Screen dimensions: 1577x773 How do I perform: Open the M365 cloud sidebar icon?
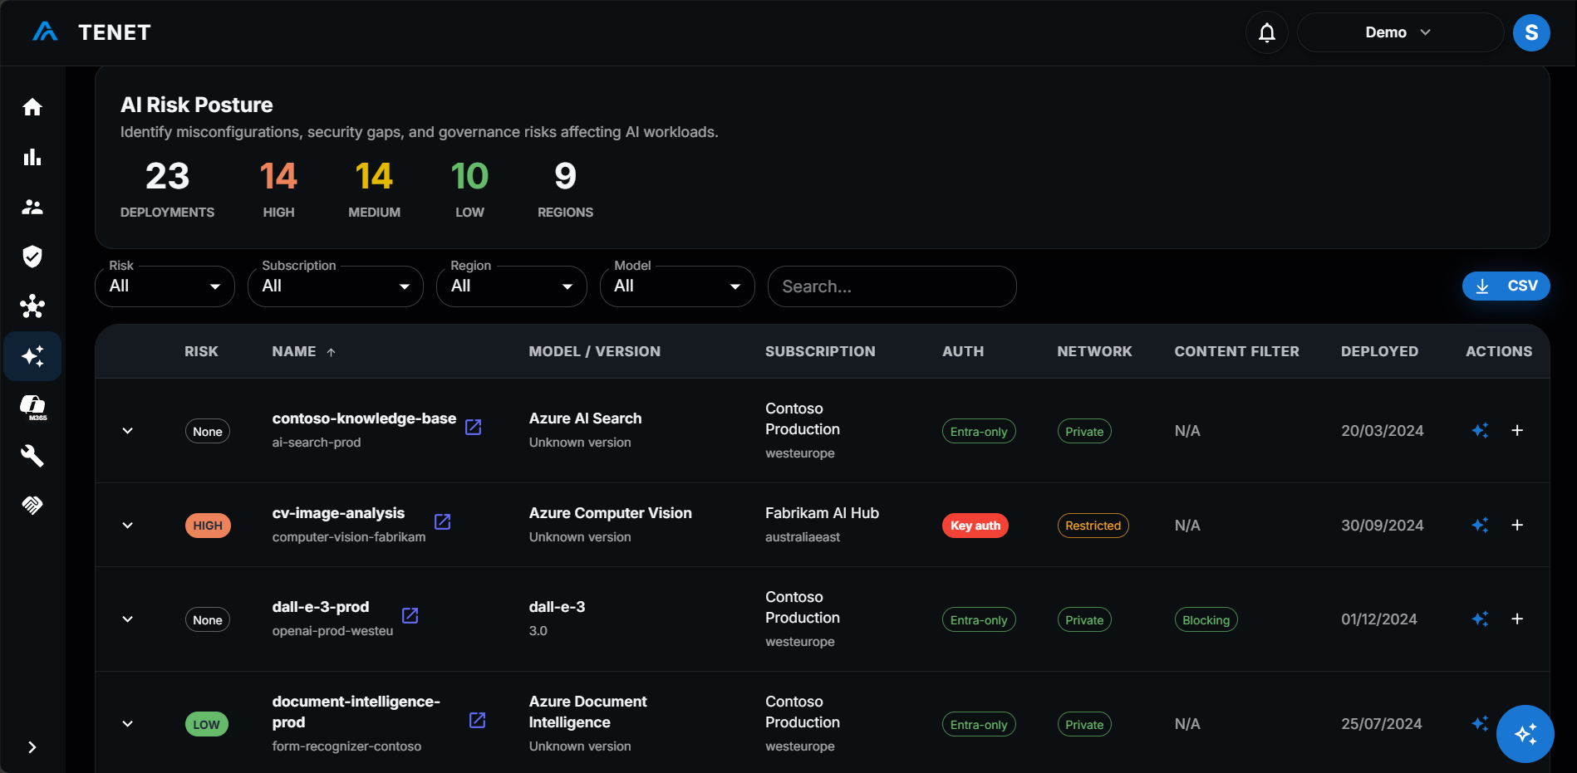pos(32,407)
